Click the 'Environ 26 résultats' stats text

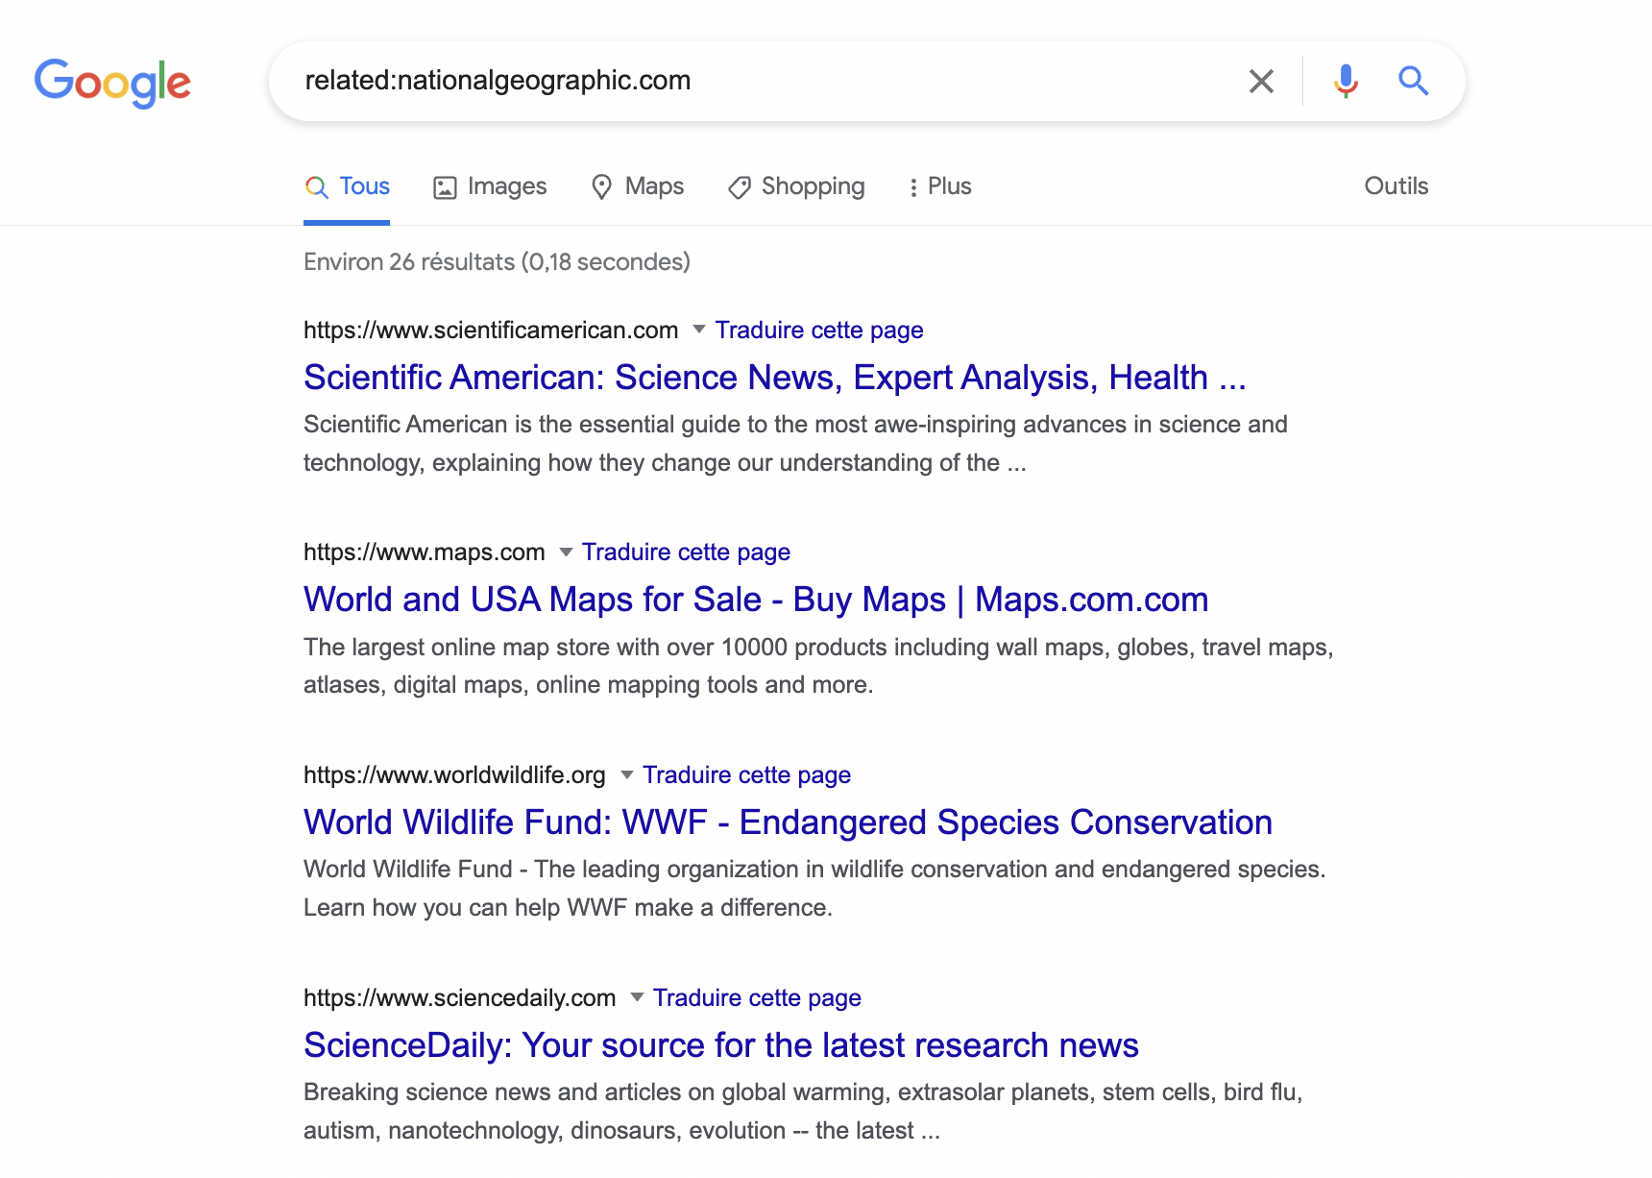[497, 262]
